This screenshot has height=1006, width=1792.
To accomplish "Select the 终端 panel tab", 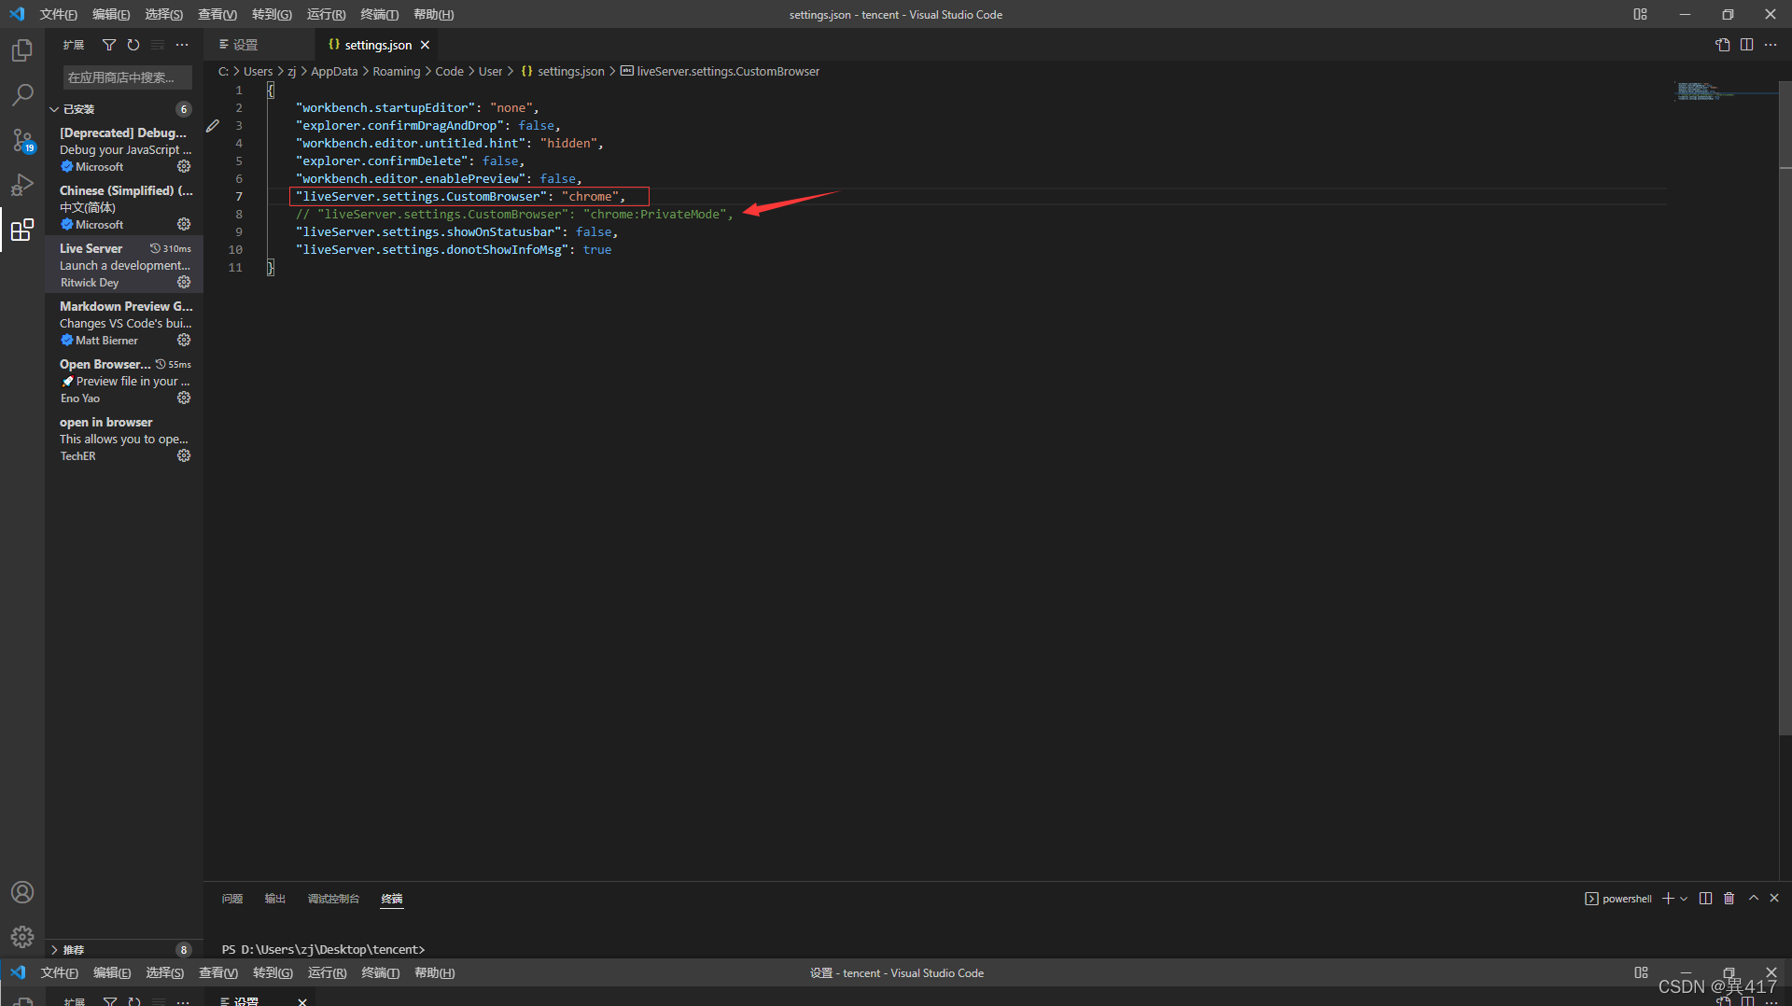I will (392, 899).
